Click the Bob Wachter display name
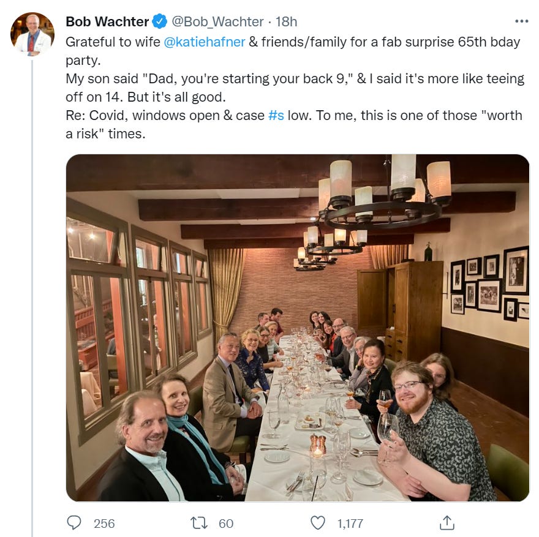 point(107,21)
